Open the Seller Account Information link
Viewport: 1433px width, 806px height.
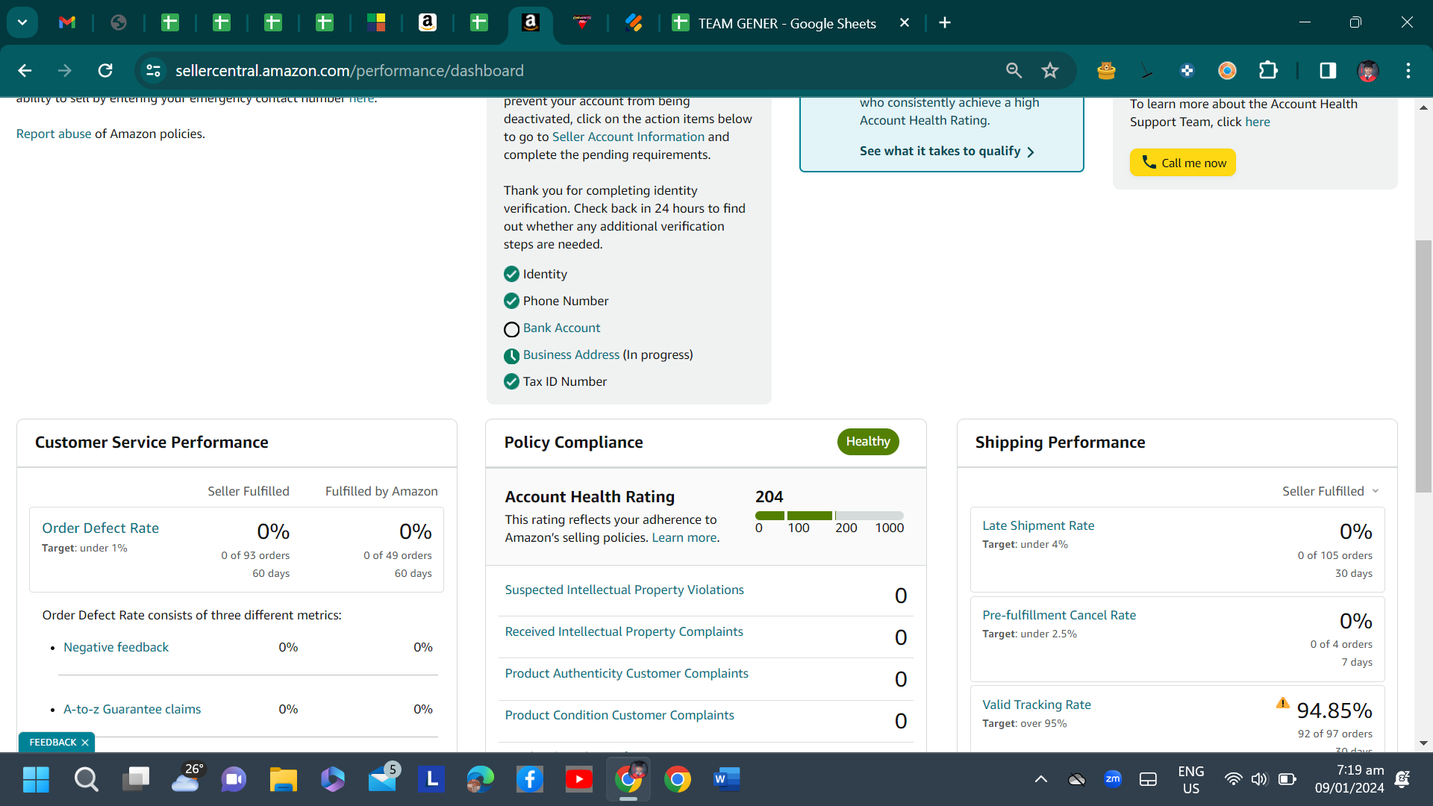click(x=628, y=137)
